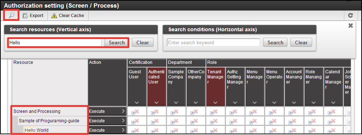Click the refresh icon in toolbar
This screenshot has height=135, width=362.
click(x=351, y=16)
